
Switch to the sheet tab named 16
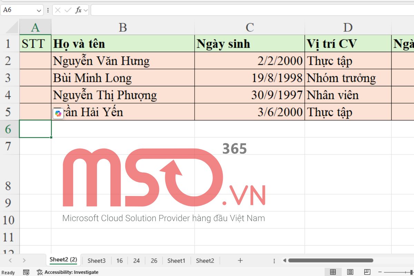[119, 261]
